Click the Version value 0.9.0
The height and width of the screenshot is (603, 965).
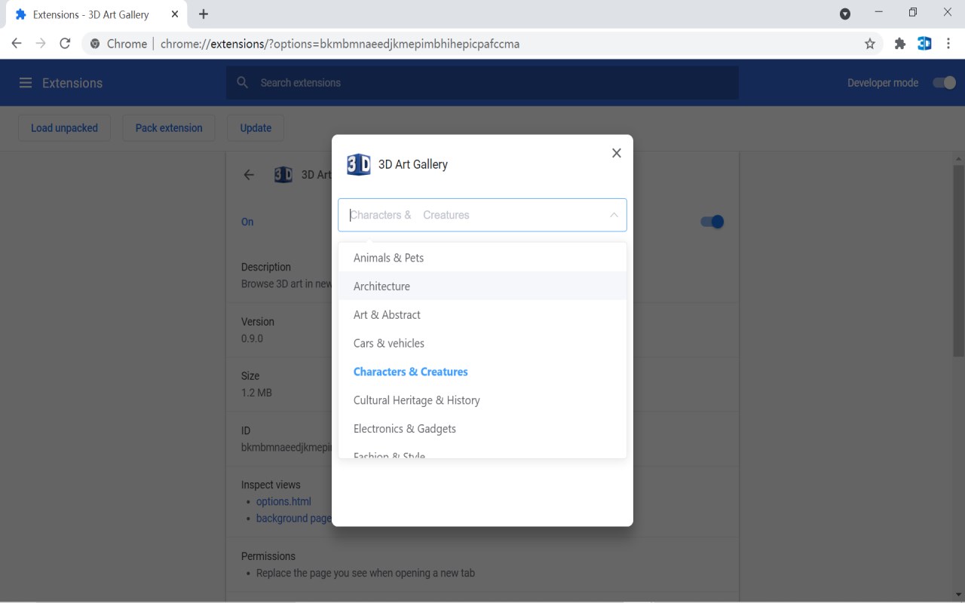point(252,338)
